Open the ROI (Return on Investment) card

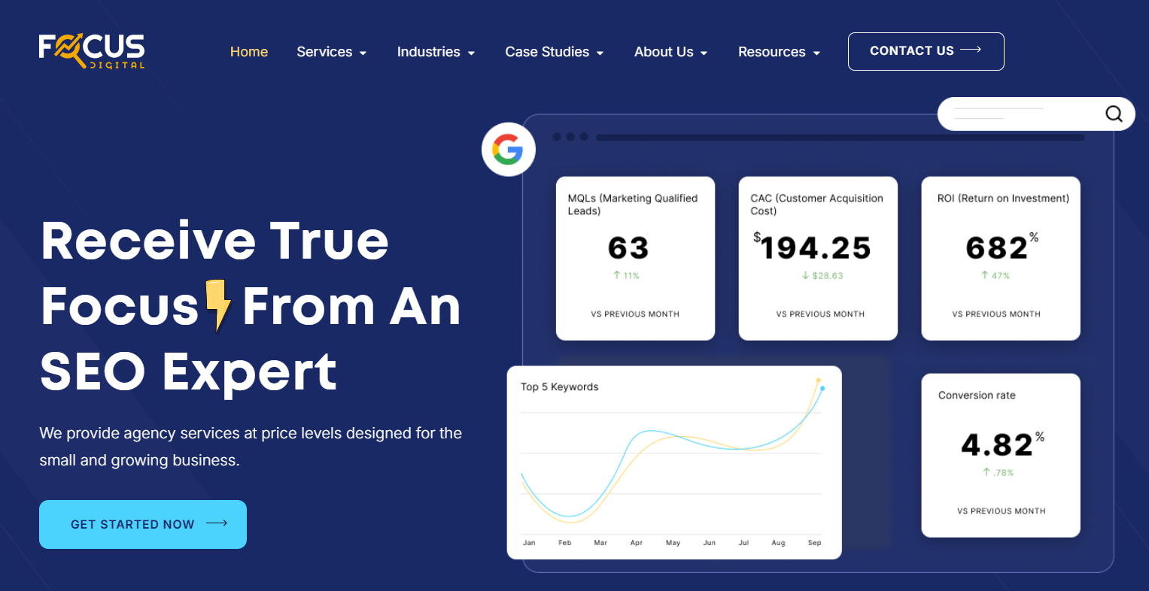(1001, 258)
